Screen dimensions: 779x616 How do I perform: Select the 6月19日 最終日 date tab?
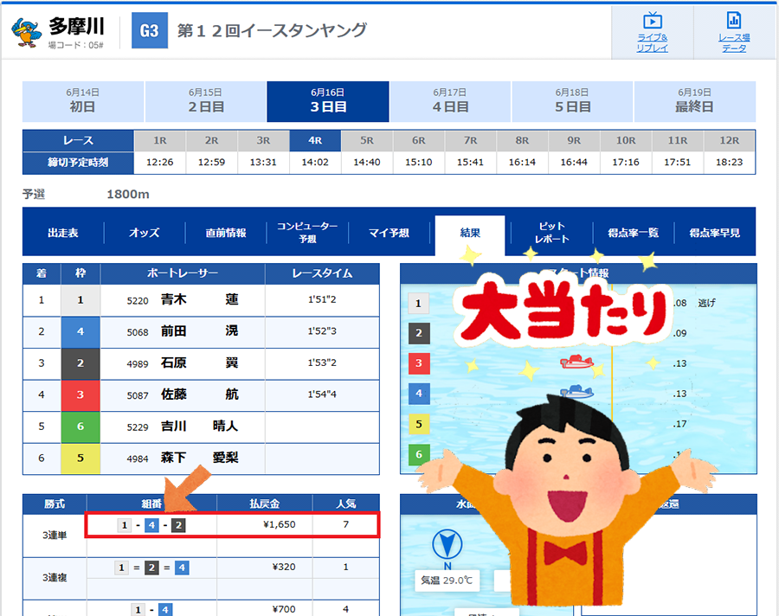pos(694,101)
